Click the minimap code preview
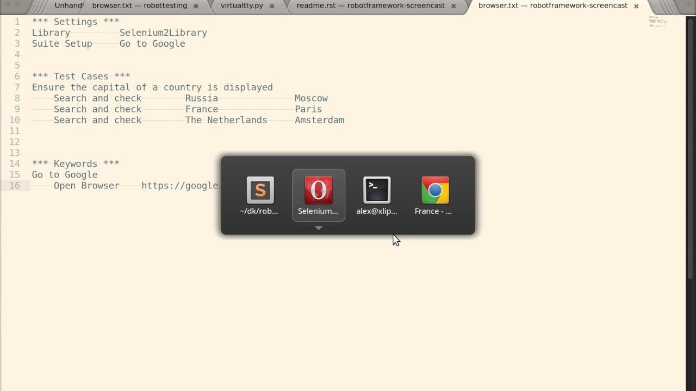The image size is (696, 391). pyautogui.click(x=657, y=22)
